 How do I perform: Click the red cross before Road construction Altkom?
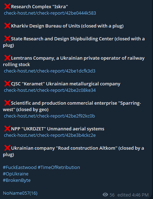point(7,148)
